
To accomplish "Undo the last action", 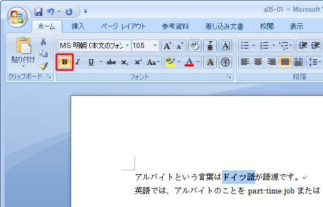I will pyautogui.click(x=51, y=12).
